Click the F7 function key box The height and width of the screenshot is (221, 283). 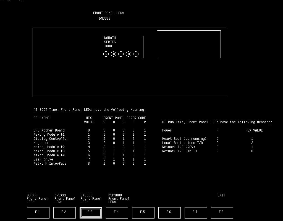point(196,213)
